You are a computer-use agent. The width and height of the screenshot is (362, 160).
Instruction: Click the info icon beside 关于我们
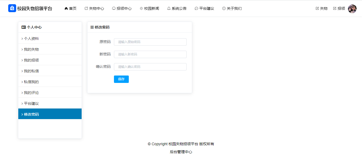tap(224, 8)
